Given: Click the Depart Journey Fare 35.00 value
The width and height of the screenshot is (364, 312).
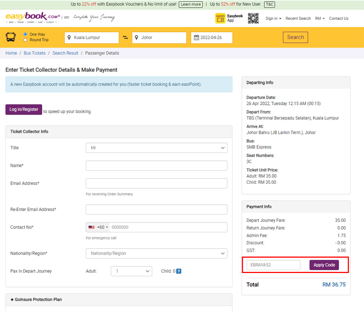Looking at the screenshot, I should 340,220.
